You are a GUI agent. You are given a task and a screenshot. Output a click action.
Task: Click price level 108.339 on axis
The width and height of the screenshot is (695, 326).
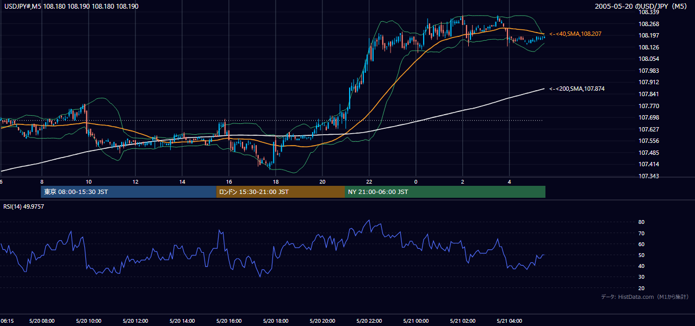649,12
